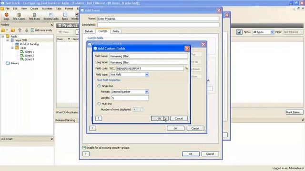Select Sprint 1 in folder tree
The height and width of the screenshot is (171, 305).
click(30, 52)
